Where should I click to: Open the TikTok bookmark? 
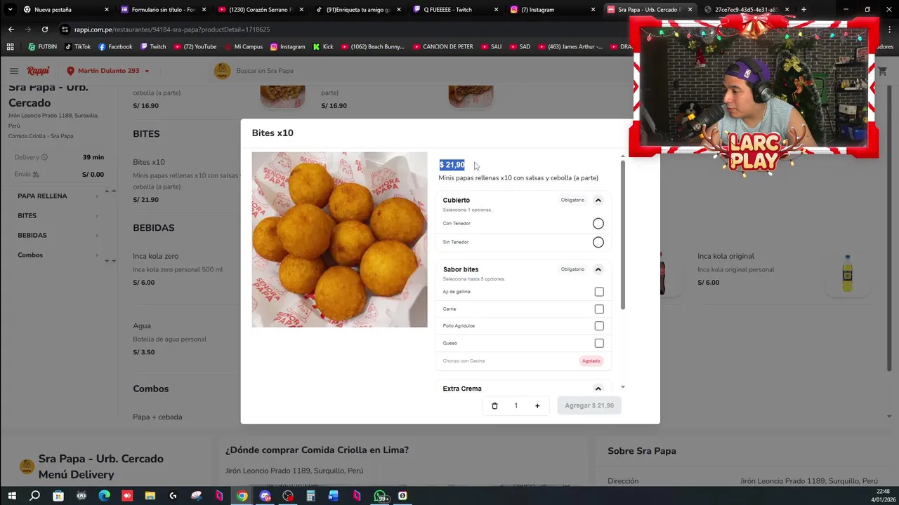(77, 47)
